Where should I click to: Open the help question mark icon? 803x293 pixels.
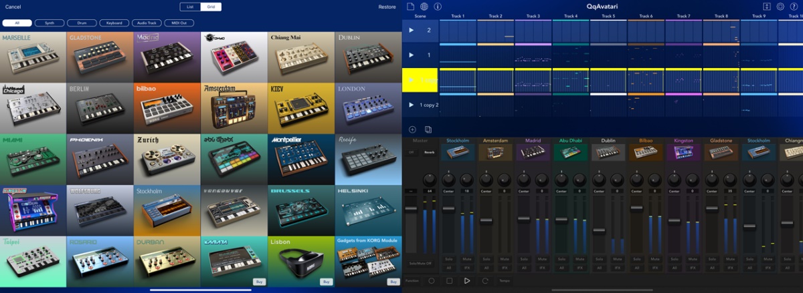click(794, 7)
